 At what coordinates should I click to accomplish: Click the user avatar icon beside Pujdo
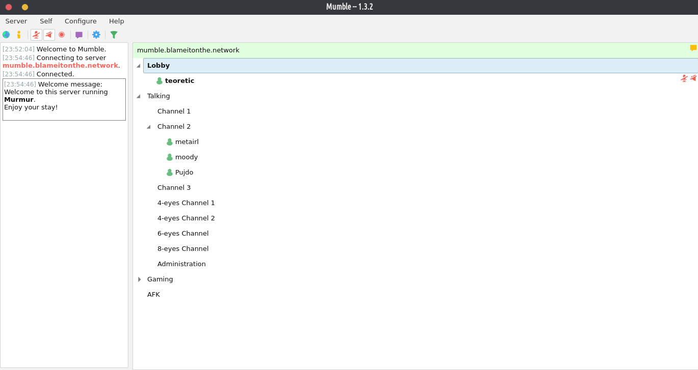pyautogui.click(x=170, y=173)
